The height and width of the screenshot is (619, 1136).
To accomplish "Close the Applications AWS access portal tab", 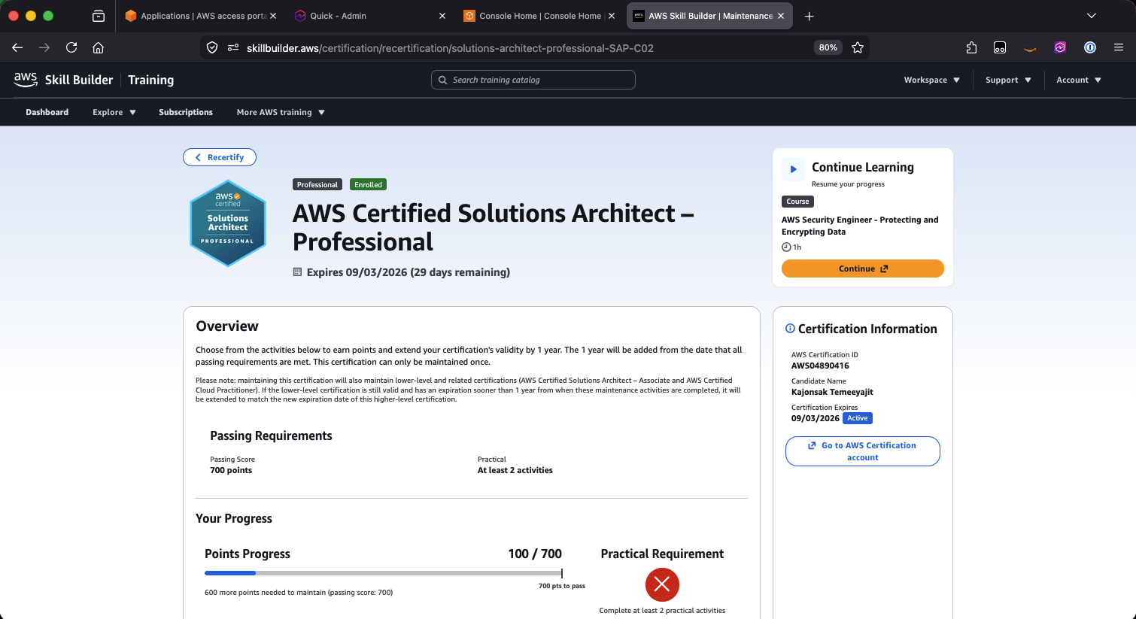I will point(272,16).
